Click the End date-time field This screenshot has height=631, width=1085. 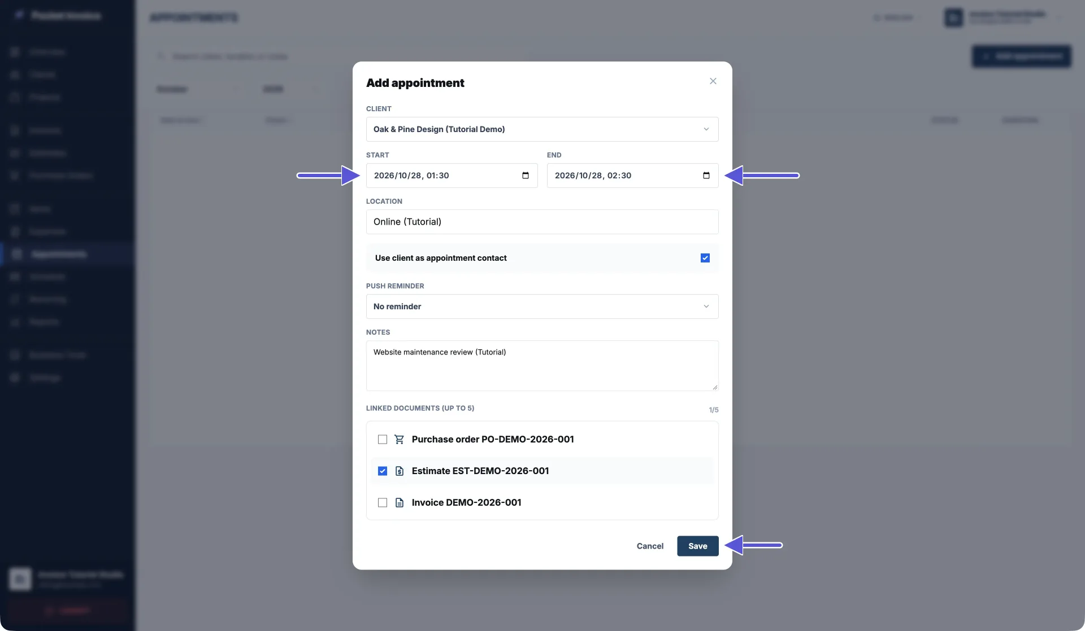pos(632,176)
